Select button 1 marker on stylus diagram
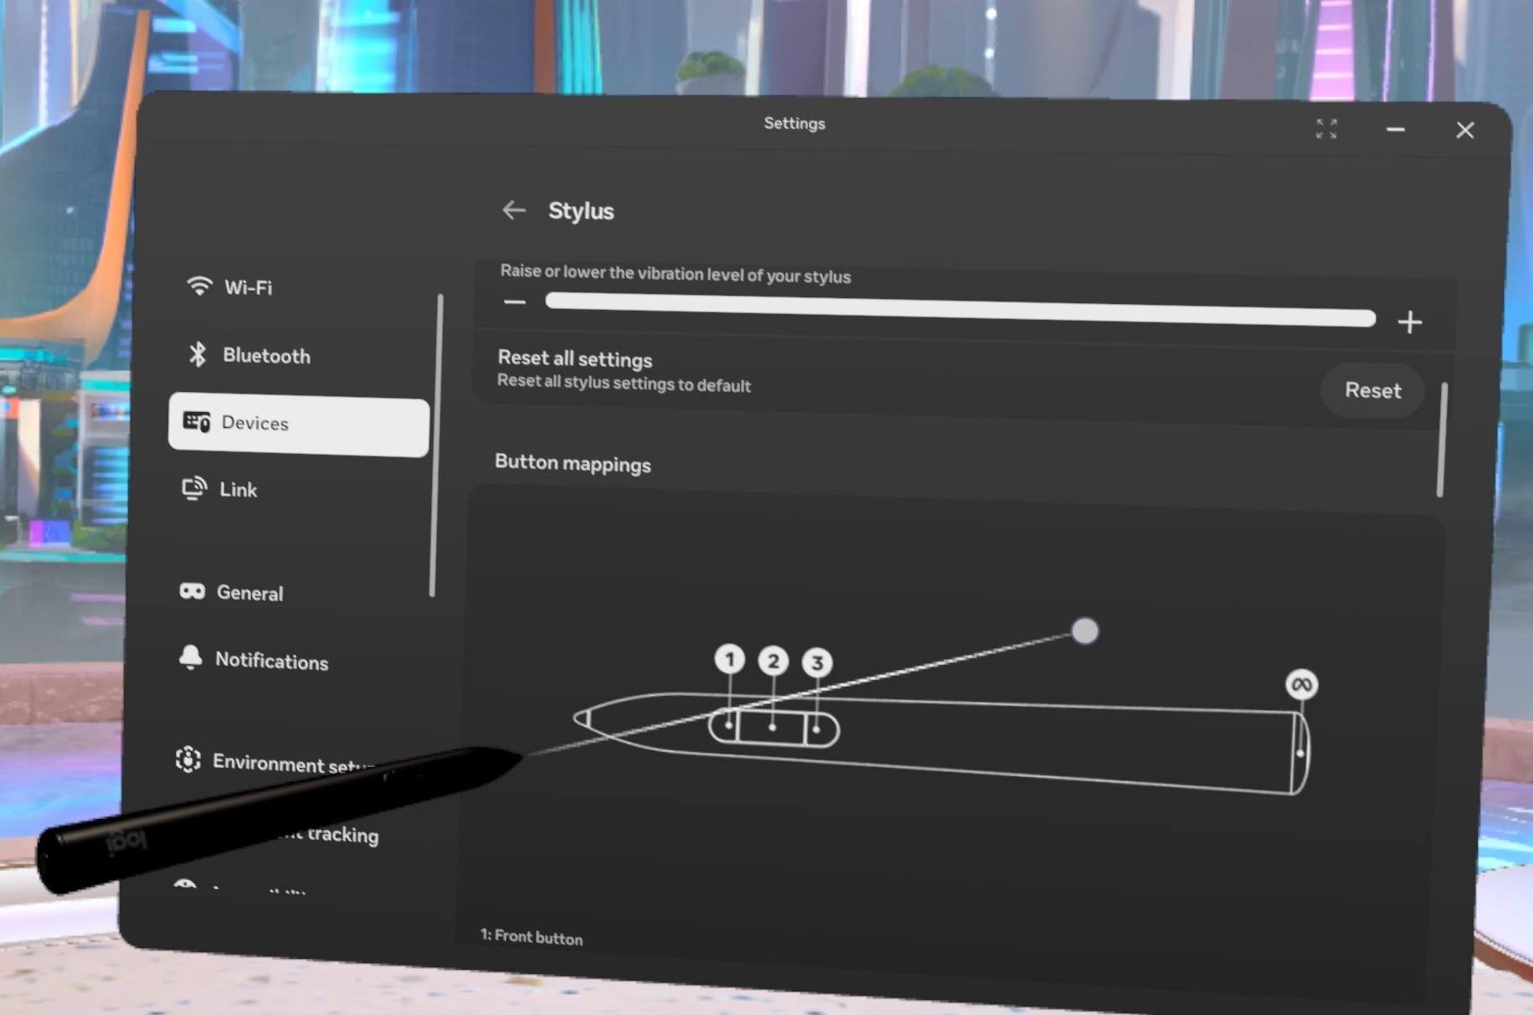 (729, 659)
